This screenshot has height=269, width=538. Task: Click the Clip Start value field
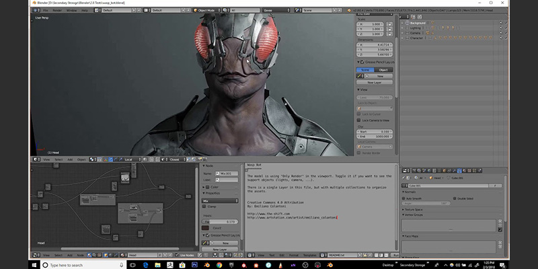click(x=375, y=132)
